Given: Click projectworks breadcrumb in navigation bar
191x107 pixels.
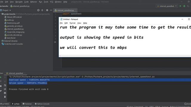Looking at the screenshot, I should 4,6.
